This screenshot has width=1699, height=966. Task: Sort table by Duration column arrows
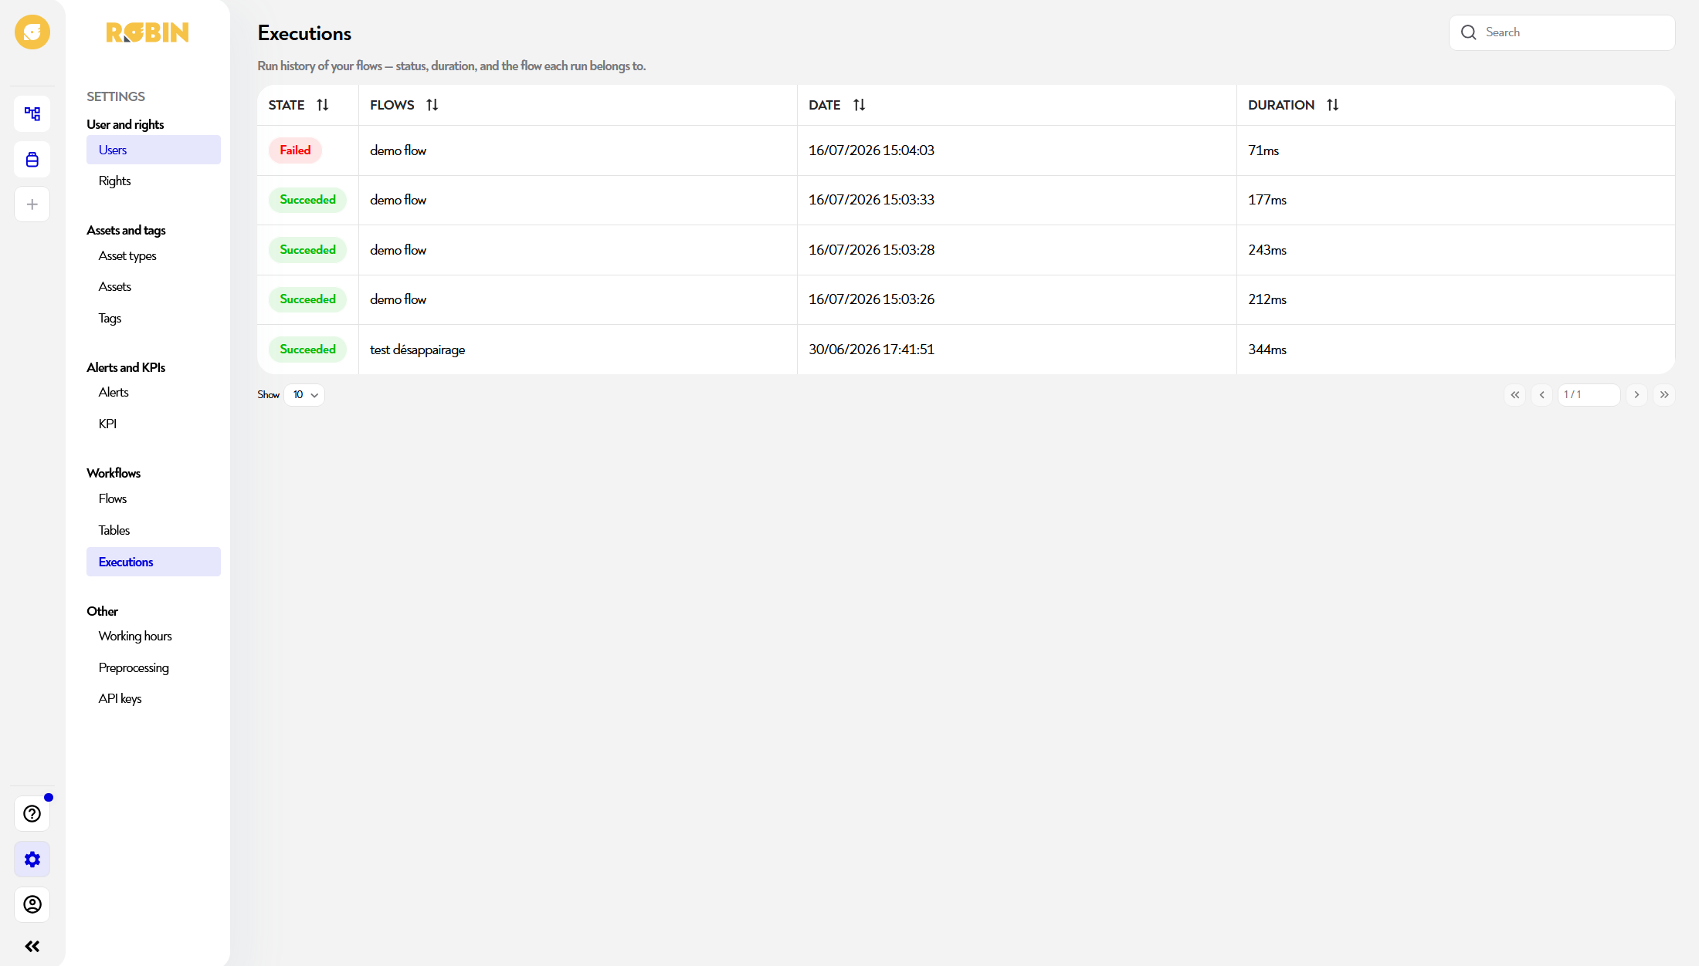(x=1333, y=105)
